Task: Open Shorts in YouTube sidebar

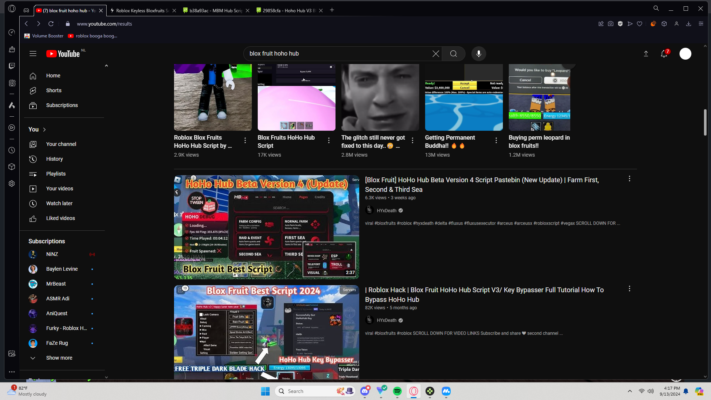Action: (54, 90)
